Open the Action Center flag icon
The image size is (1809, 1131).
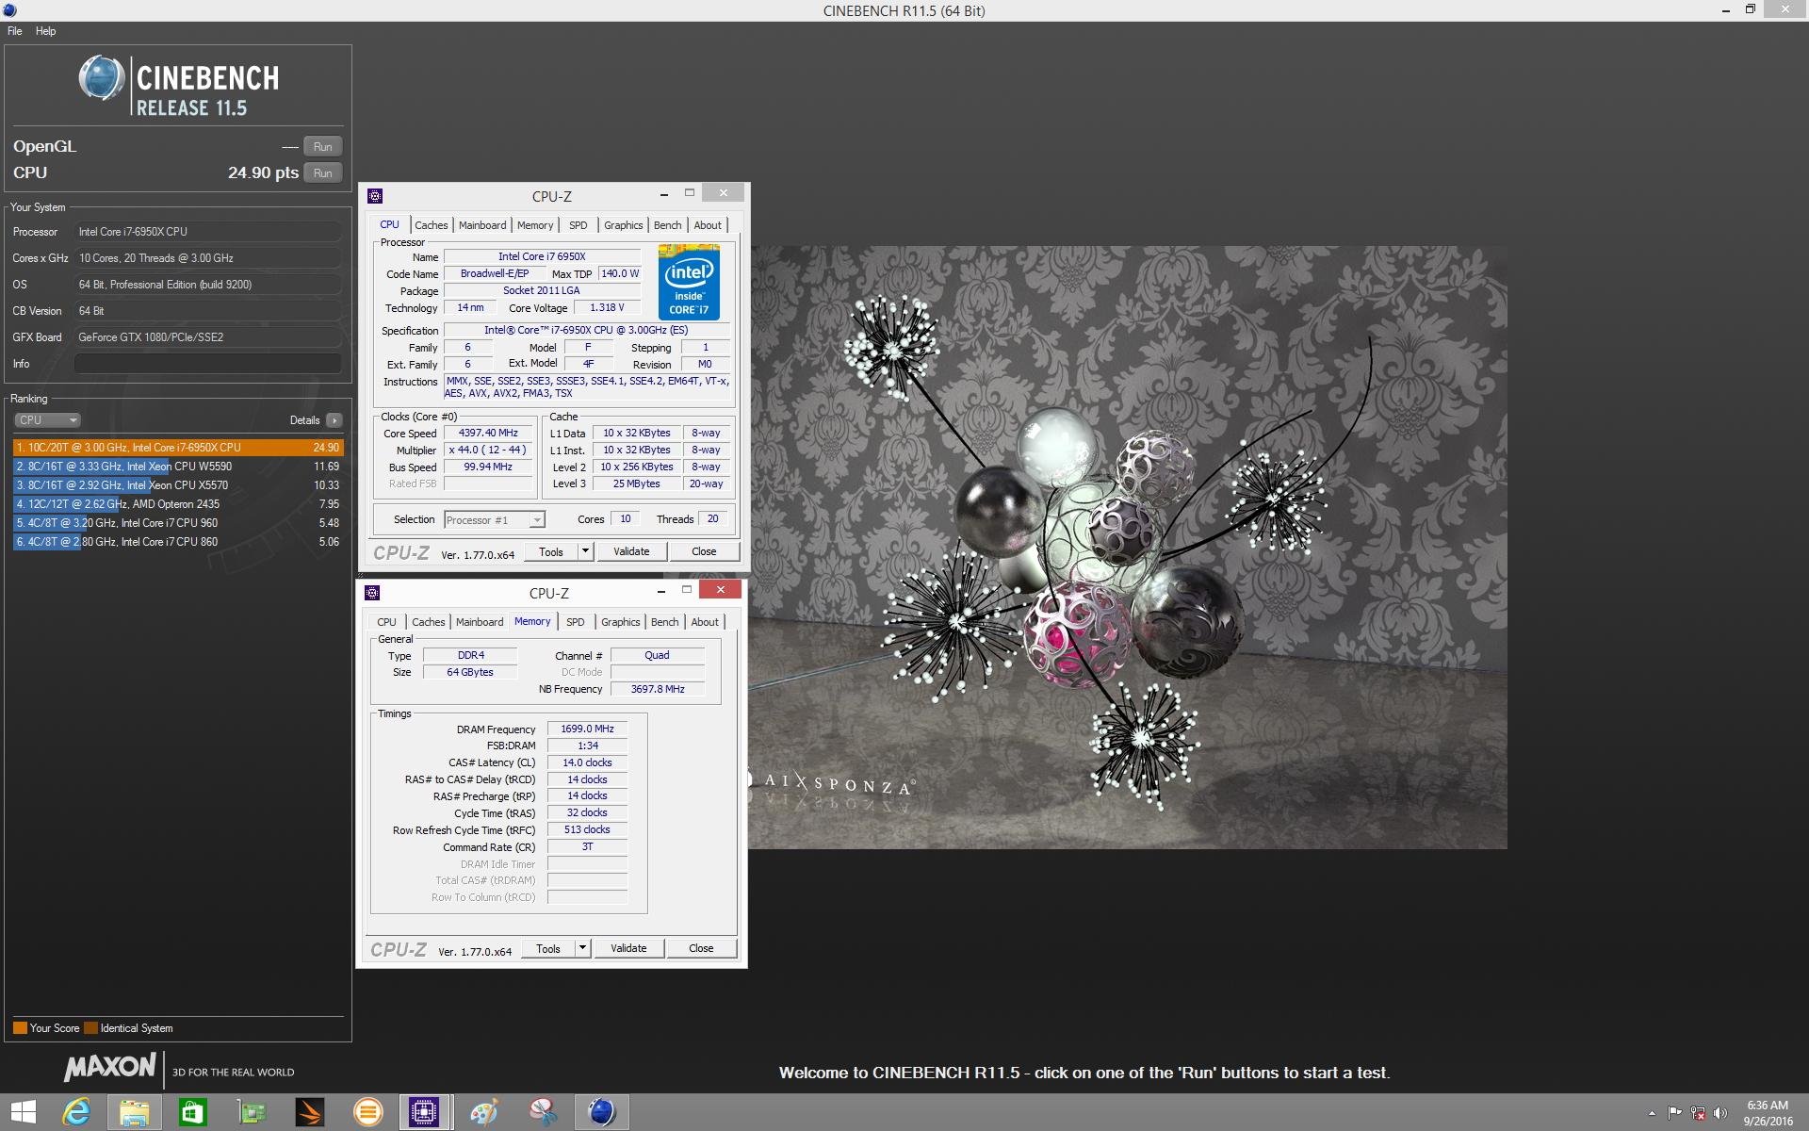click(1675, 1113)
